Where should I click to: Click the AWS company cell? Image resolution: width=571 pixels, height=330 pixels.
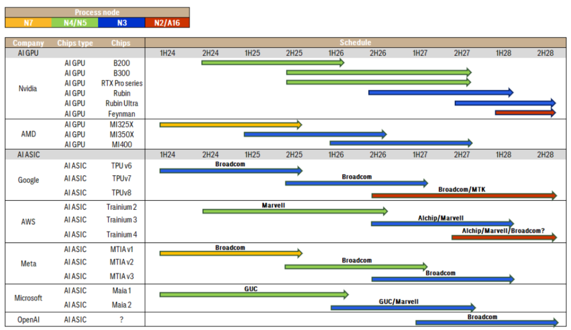tap(28, 222)
